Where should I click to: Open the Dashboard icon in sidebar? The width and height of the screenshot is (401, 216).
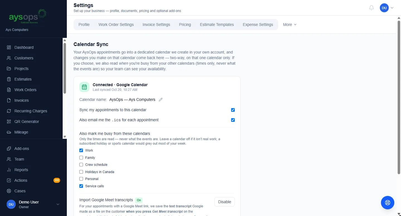pos(9,47)
